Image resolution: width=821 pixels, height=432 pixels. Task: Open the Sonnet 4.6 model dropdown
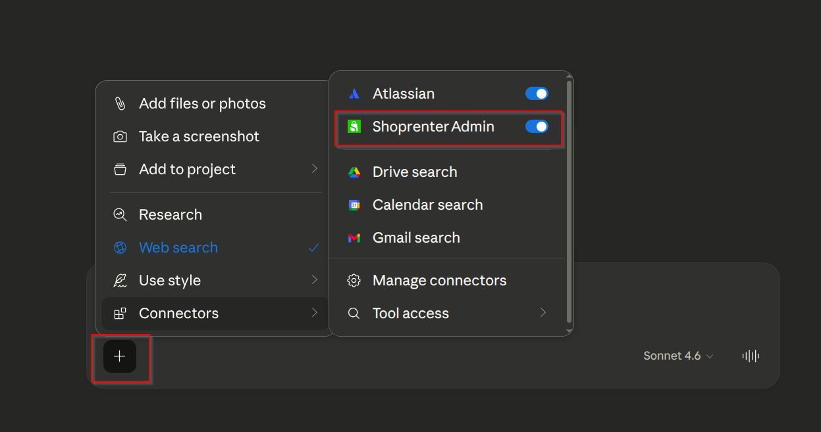point(678,356)
